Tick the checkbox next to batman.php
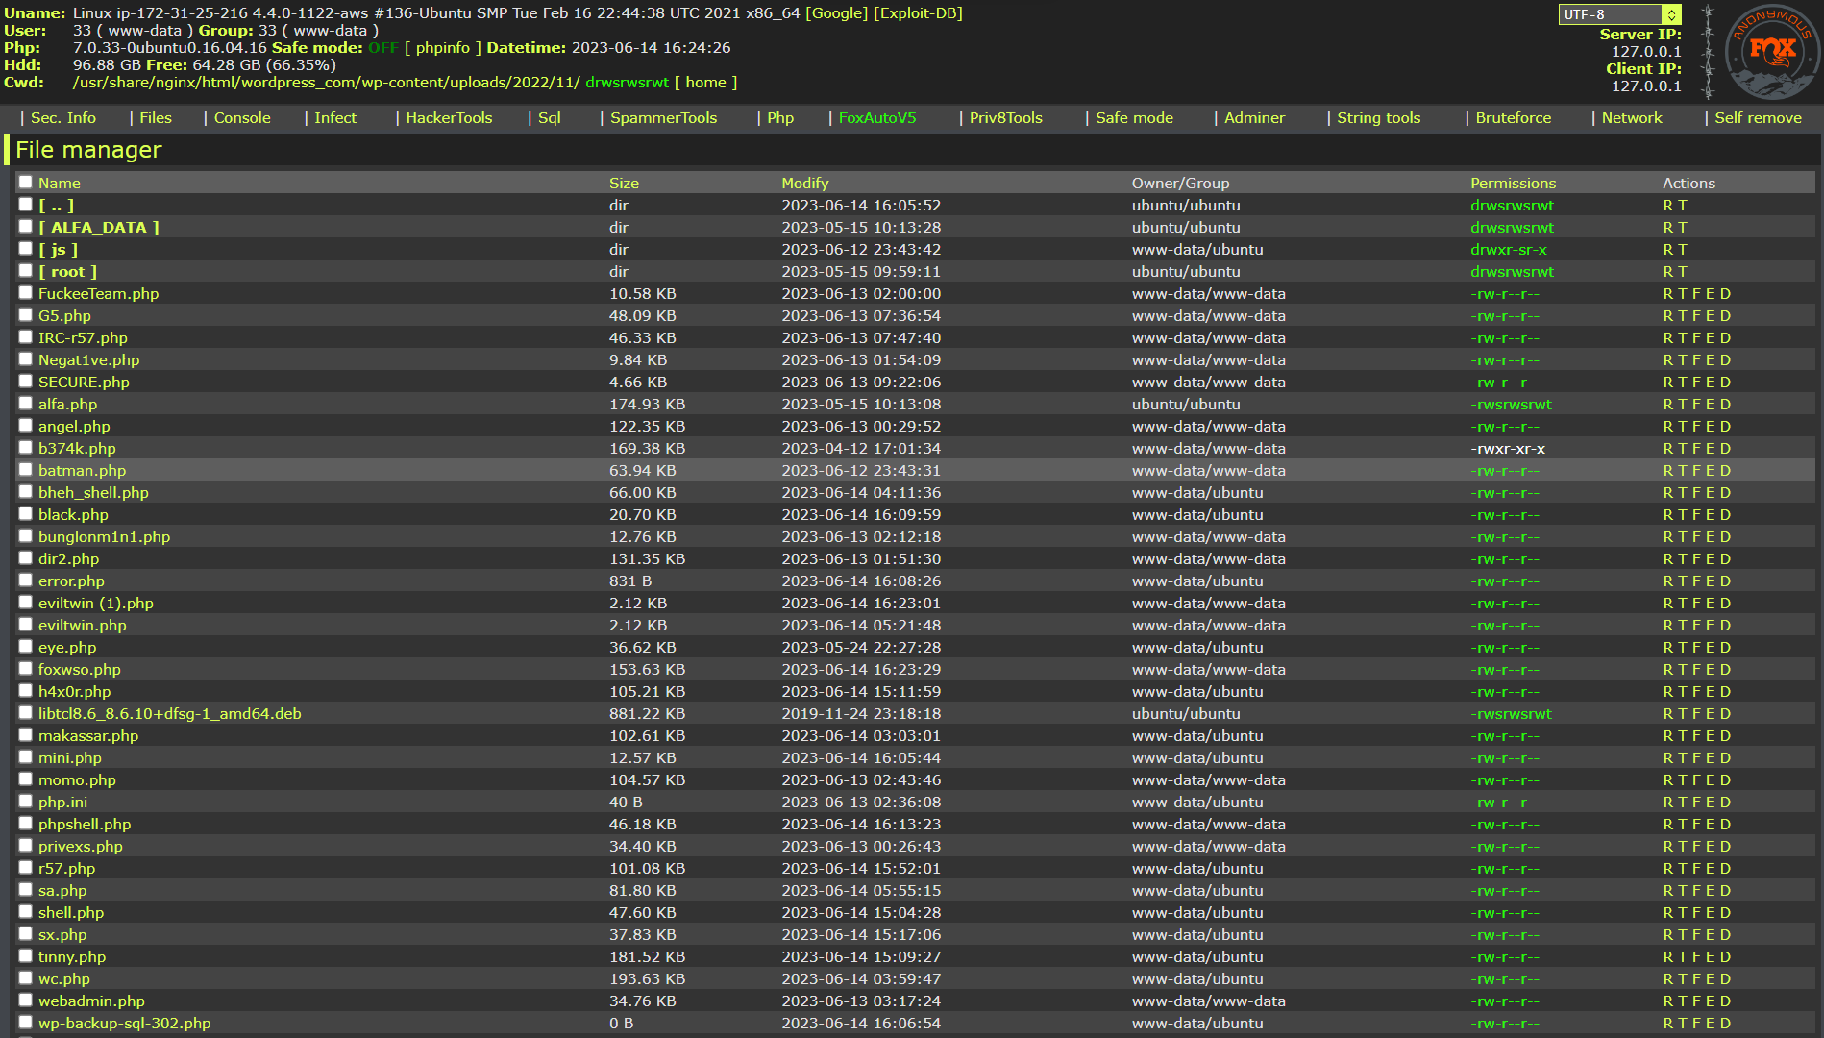Screen dimensions: 1824x1038 [26, 470]
